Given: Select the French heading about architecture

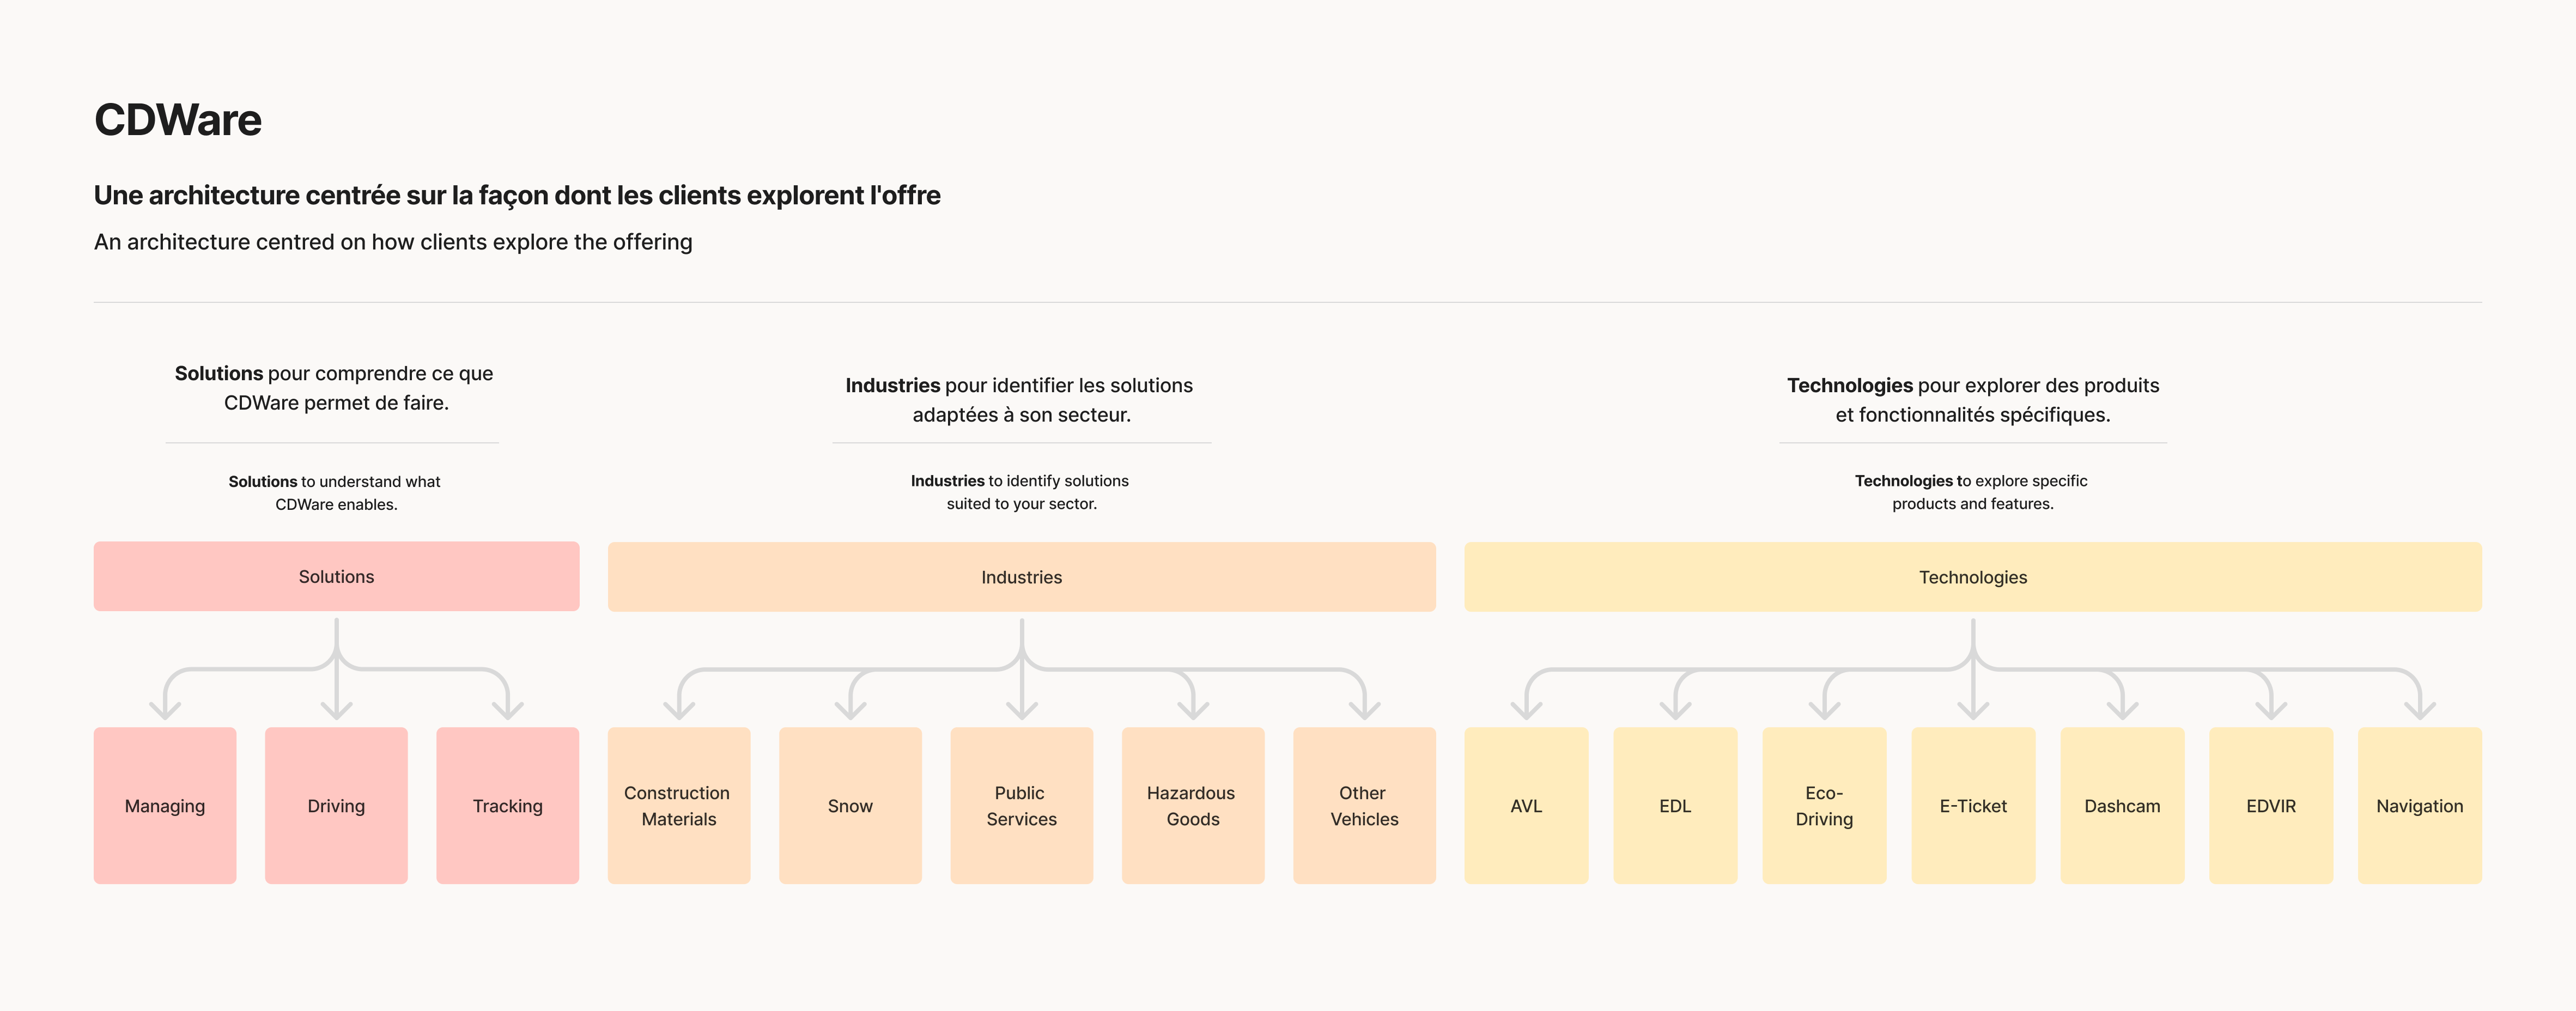Looking at the screenshot, I should tap(517, 195).
